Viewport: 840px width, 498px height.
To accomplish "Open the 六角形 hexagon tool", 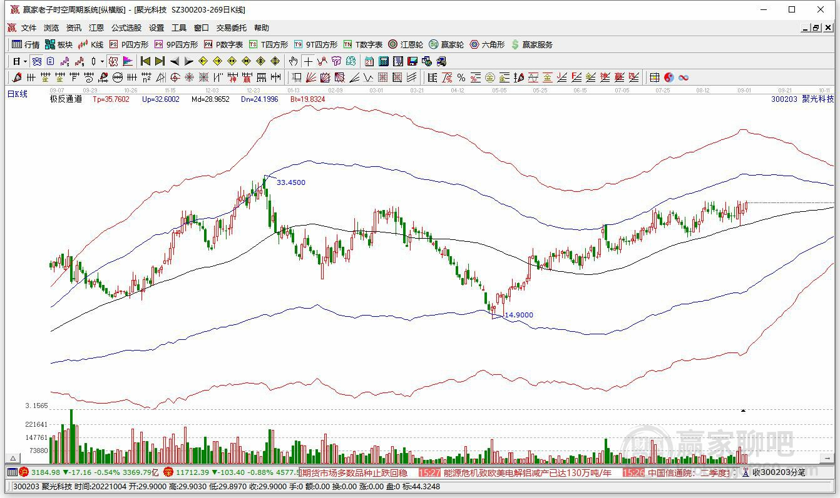I will point(487,44).
